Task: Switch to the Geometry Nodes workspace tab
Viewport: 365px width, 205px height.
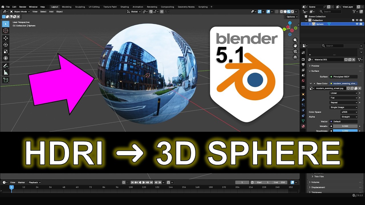Action: click(x=186, y=7)
